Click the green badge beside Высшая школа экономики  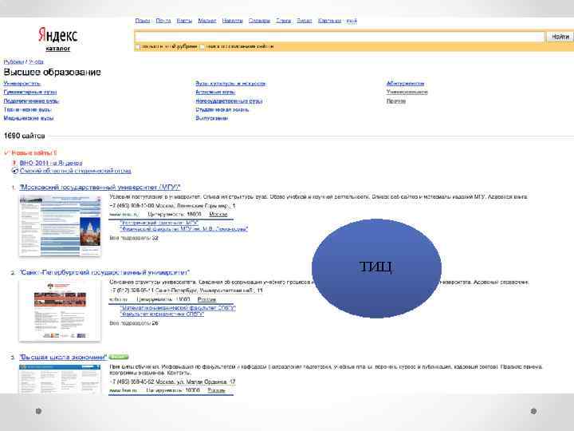119,357
